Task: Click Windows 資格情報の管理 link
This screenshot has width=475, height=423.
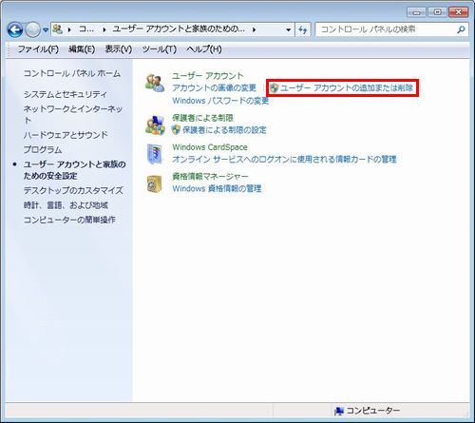Action: [x=217, y=188]
